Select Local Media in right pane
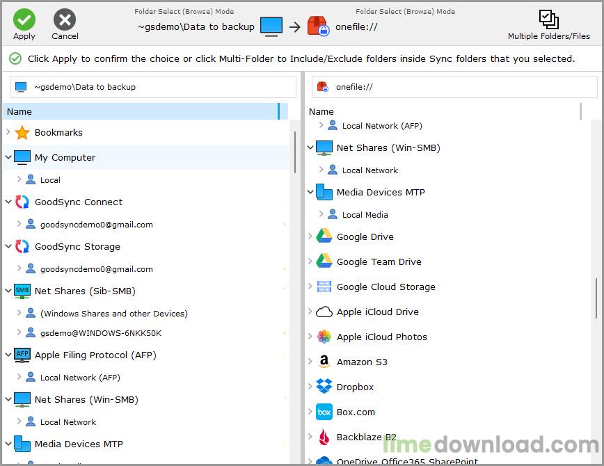 coord(365,215)
